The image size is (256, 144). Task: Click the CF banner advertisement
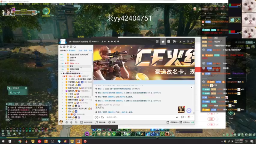(144, 62)
